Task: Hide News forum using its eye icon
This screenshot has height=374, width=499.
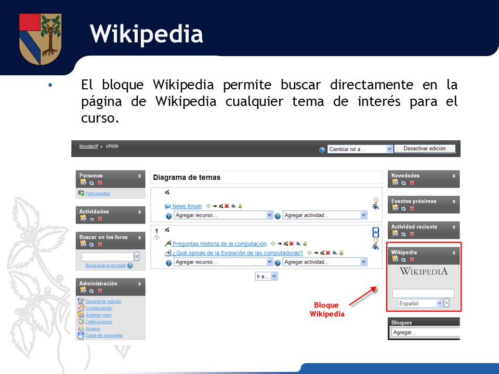Action: (233, 206)
